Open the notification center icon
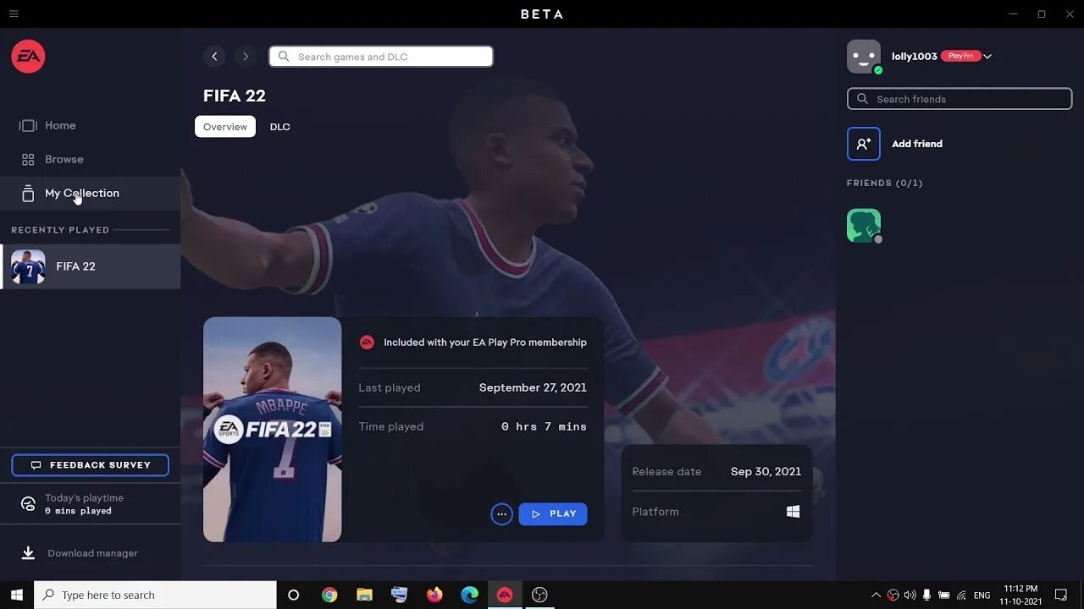This screenshot has height=609, width=1084. click(x=1061, y=595)
